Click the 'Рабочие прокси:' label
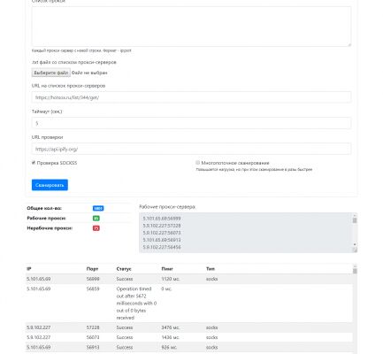Screen dimensions: 383x354 46,219
